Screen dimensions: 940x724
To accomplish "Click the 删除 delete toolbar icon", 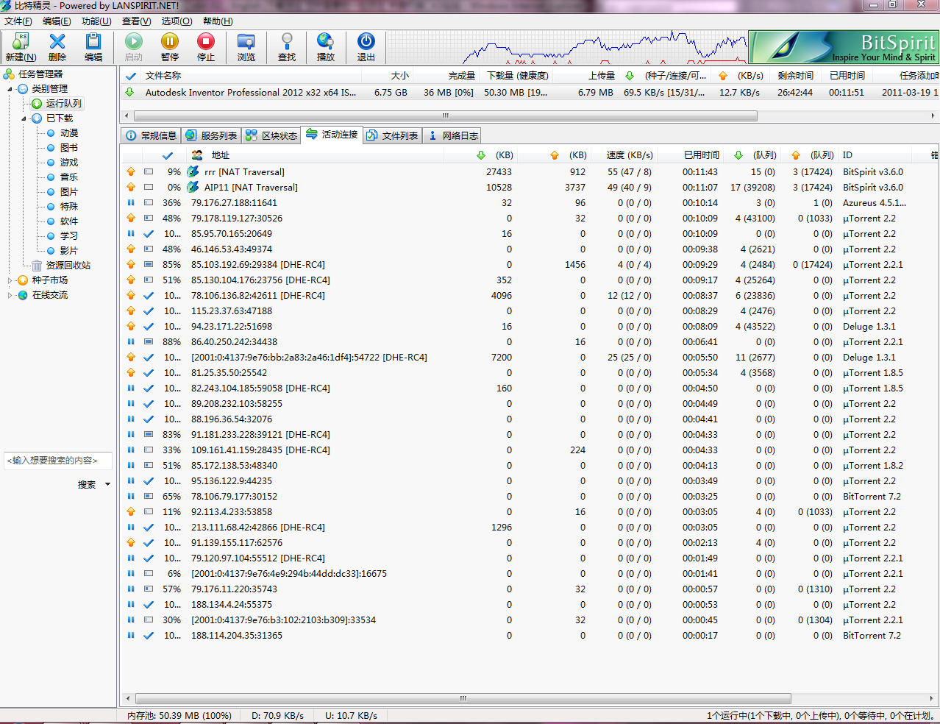I will [57, 47].
